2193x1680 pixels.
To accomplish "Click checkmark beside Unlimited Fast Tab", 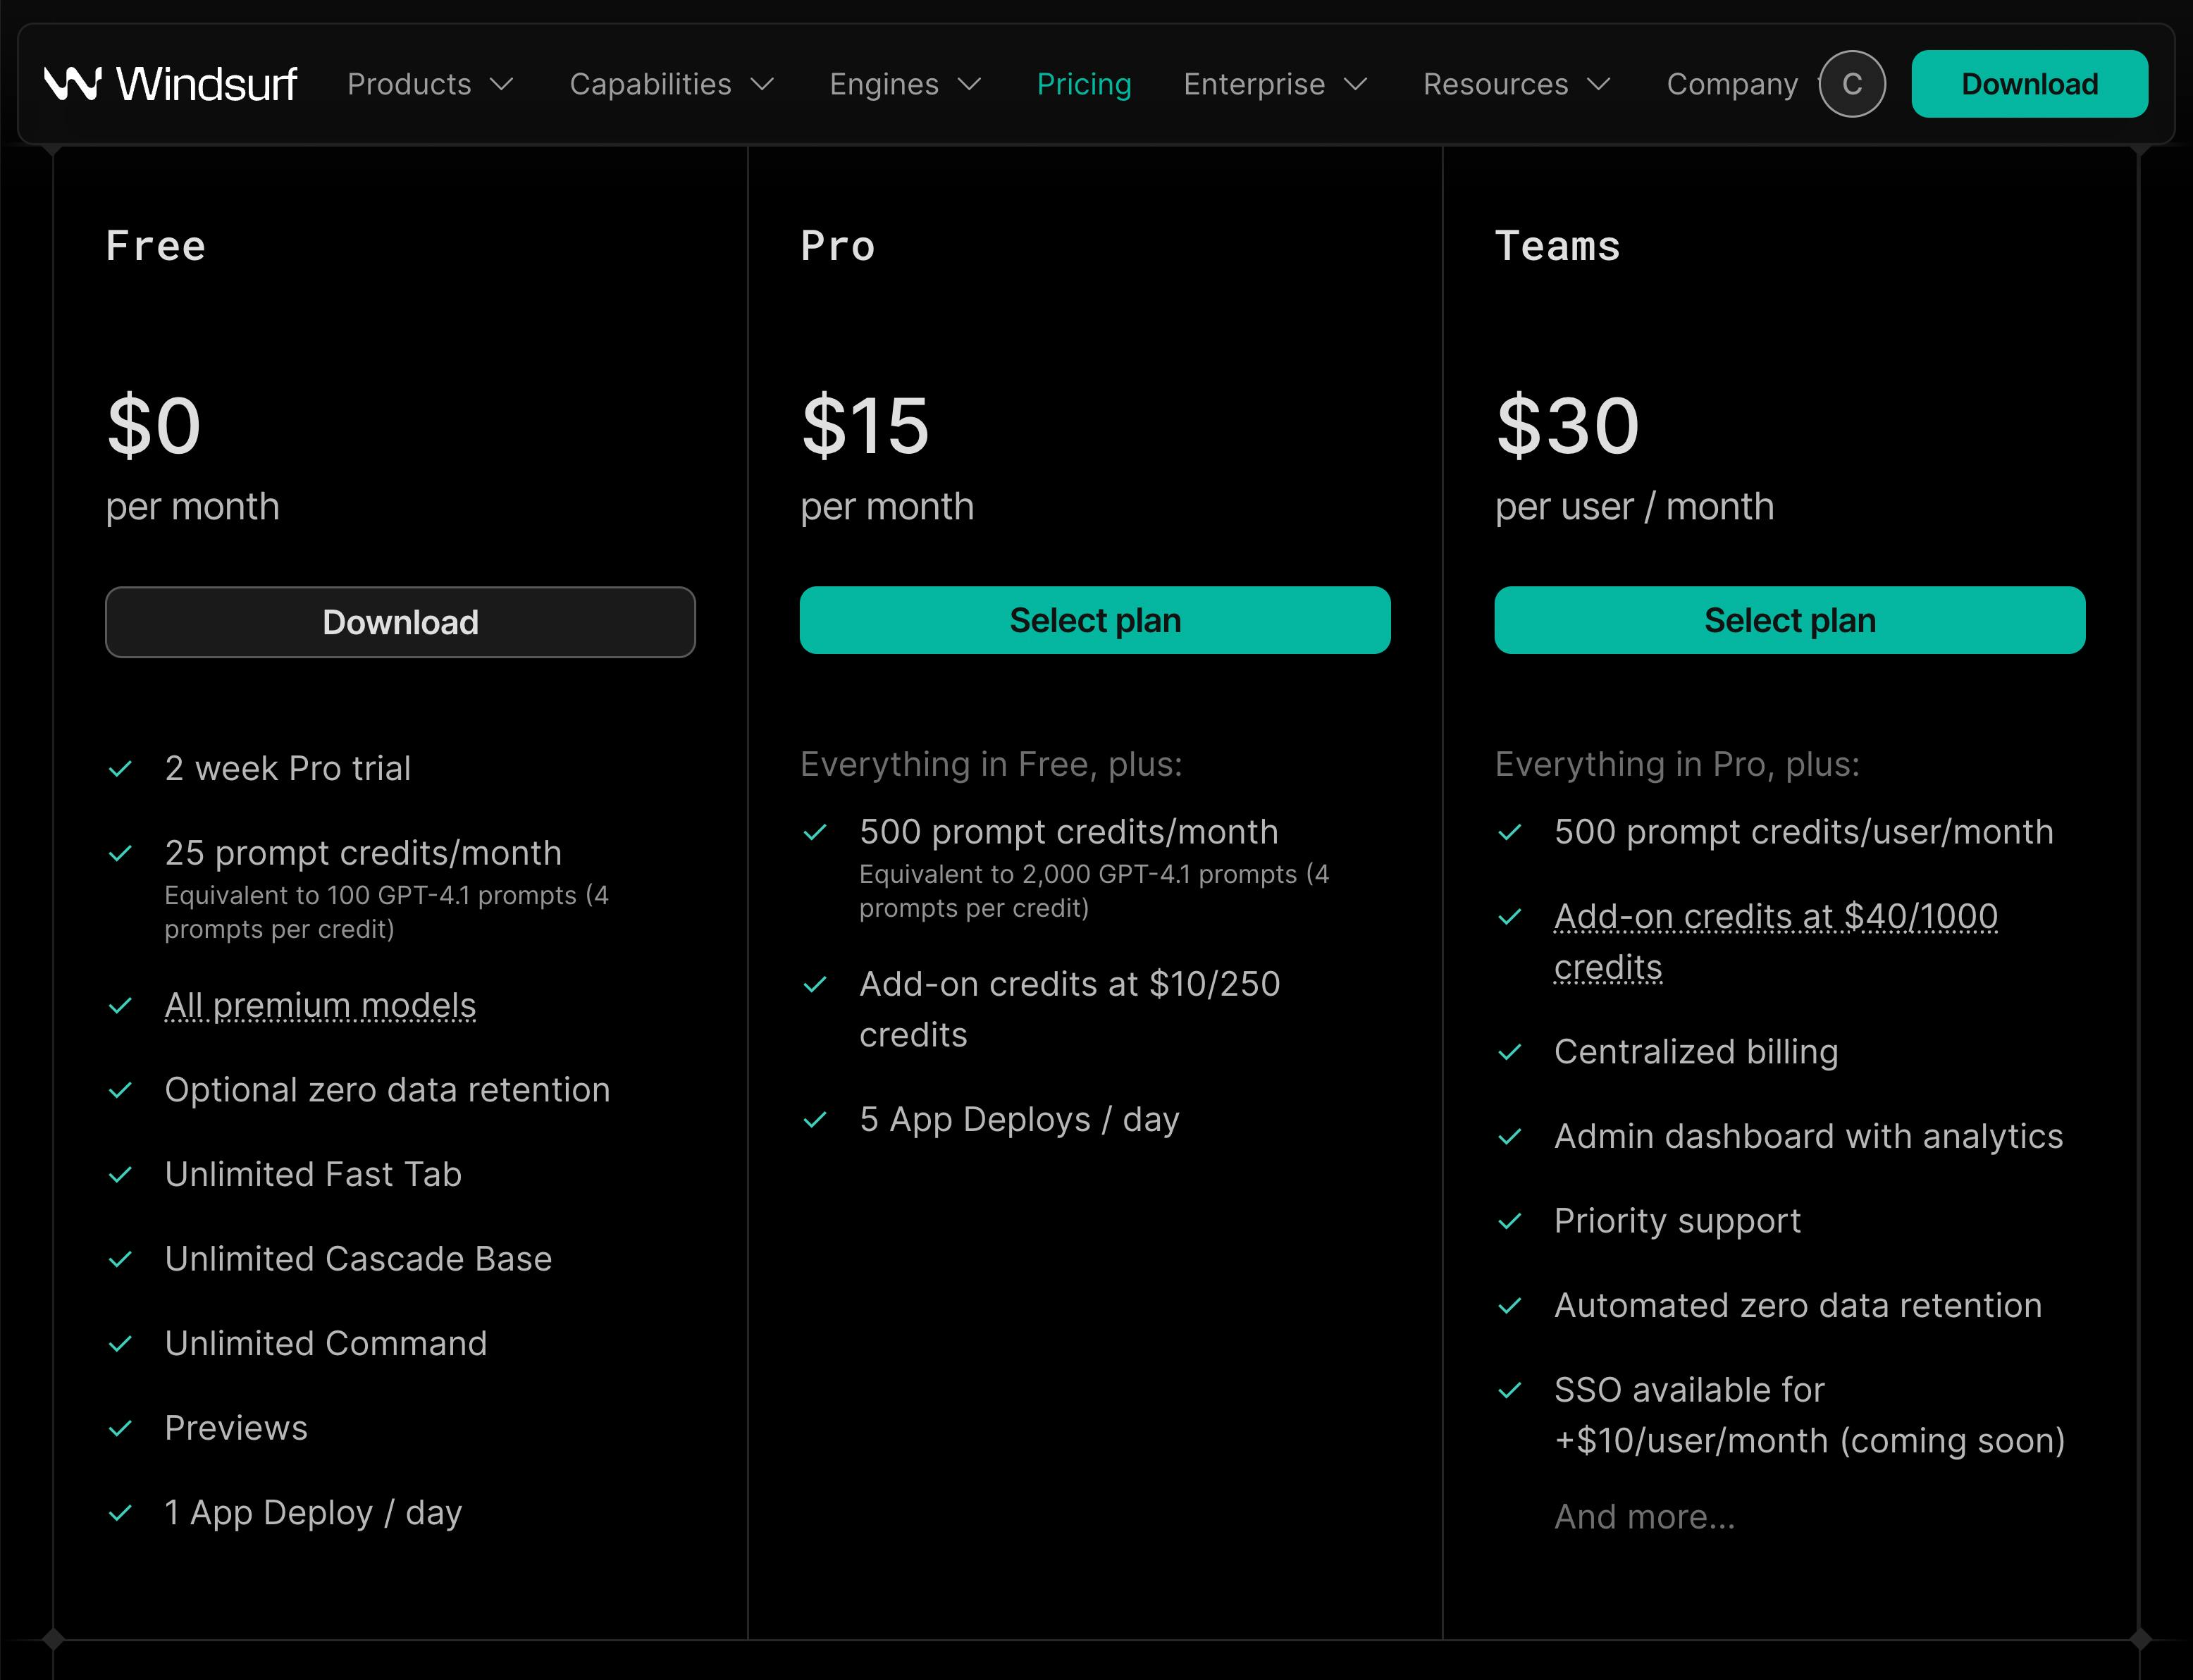I will coord(120,1175).
